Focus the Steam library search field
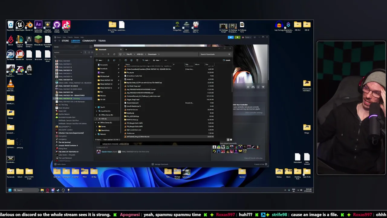 point(71,57)
